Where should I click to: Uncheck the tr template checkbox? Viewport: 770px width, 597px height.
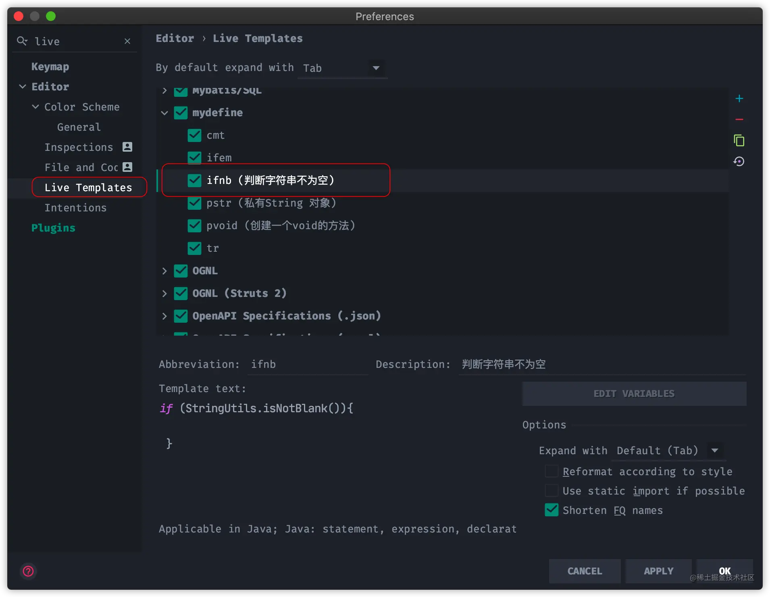[194, 248]
